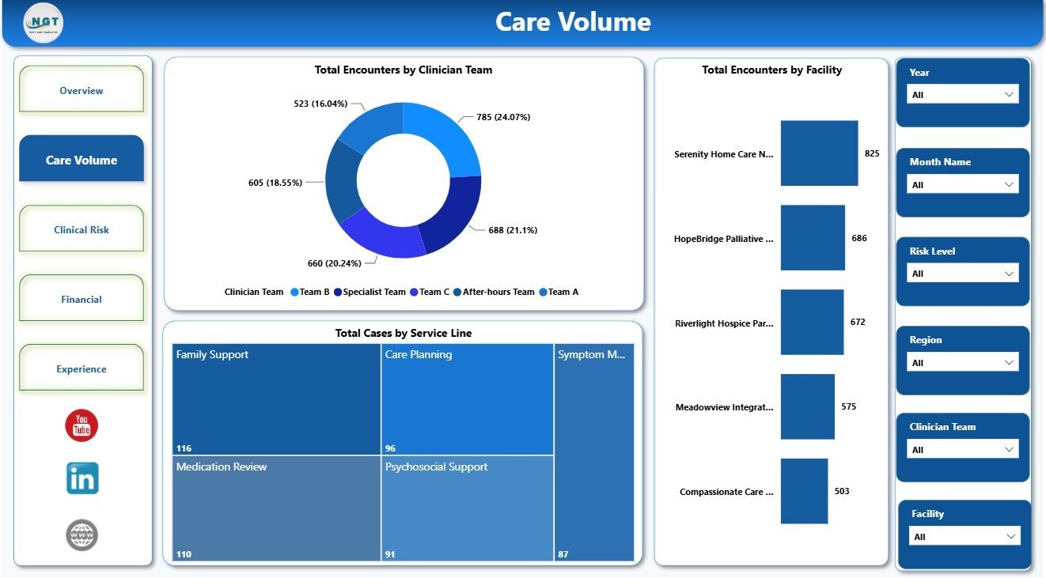
Task: Click the Care Volume header title
Action: pyautogui.click(x=573, y=22)
